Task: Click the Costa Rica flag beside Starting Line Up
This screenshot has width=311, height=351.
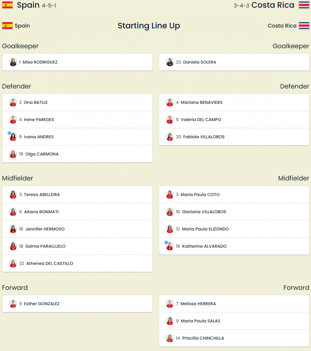Action: pos(304,26)
